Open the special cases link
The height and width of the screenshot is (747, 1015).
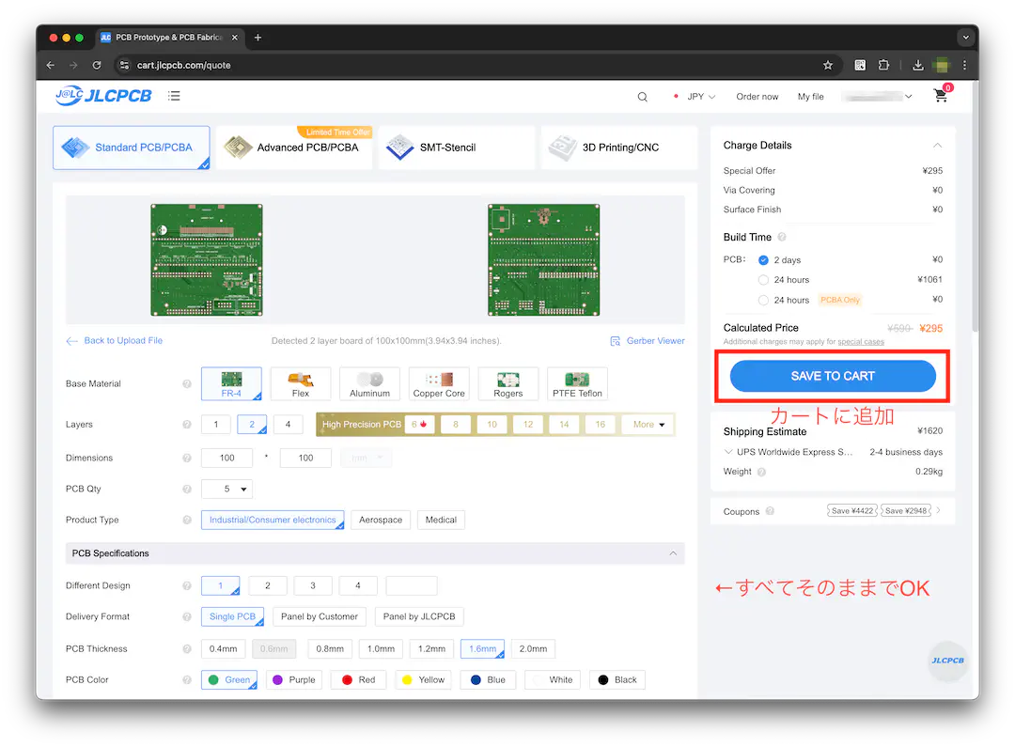860,342
